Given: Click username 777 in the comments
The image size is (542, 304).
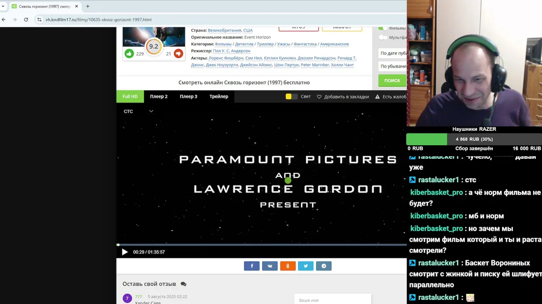Looking at the screenshot, I should (138, 296).
